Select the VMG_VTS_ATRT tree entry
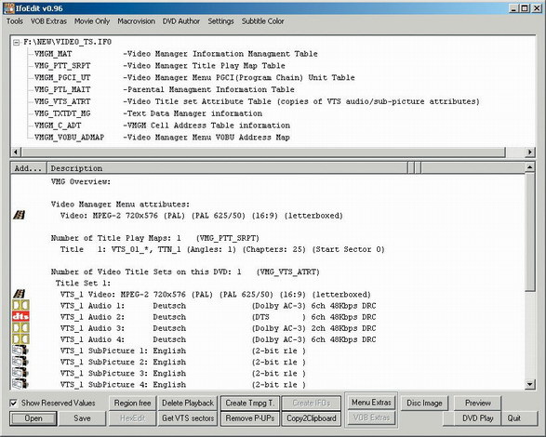 [62, 101]
